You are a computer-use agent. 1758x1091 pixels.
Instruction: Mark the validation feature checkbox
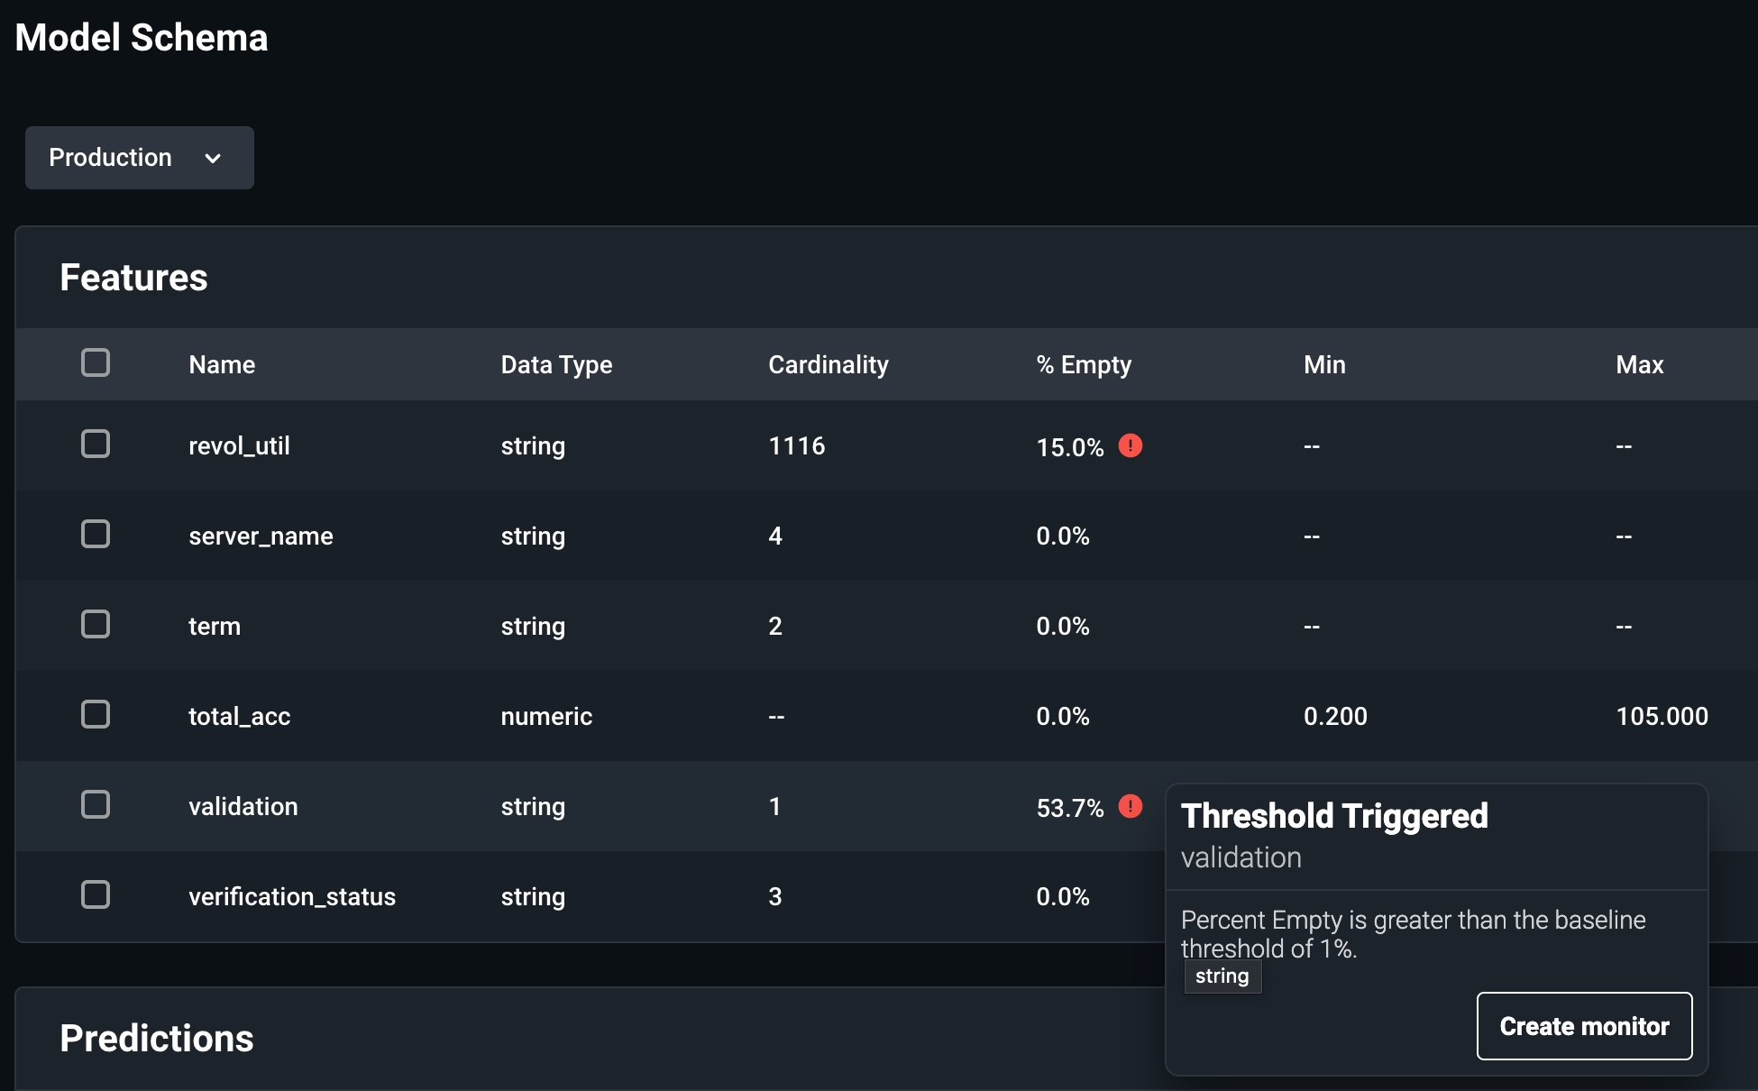coord(96,804)
